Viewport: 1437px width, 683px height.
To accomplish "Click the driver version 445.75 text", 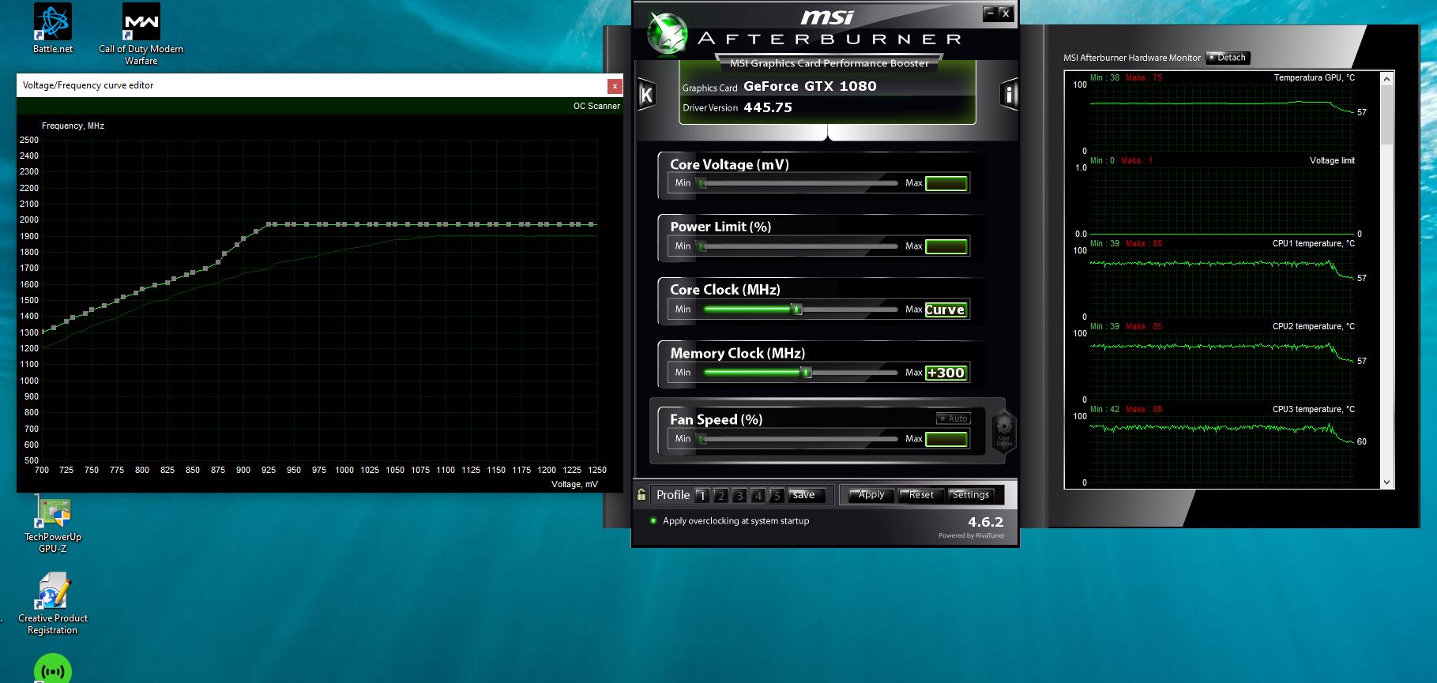I will click(767, 107).
